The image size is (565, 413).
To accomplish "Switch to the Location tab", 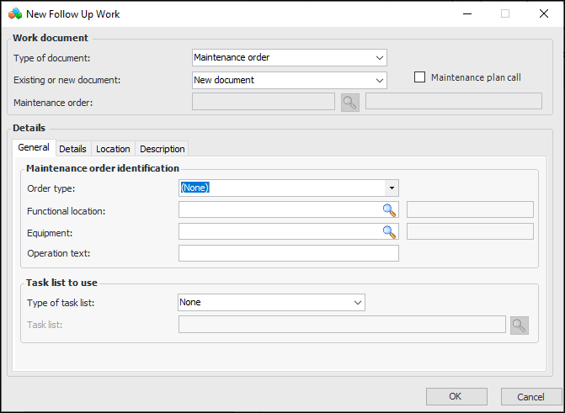I will tap(113, 149).
